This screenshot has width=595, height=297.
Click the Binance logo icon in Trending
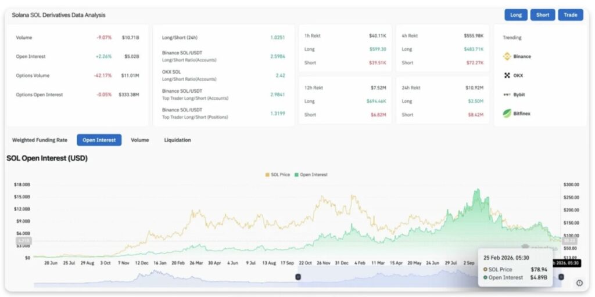pyautogui.click(x=507, y=57)
